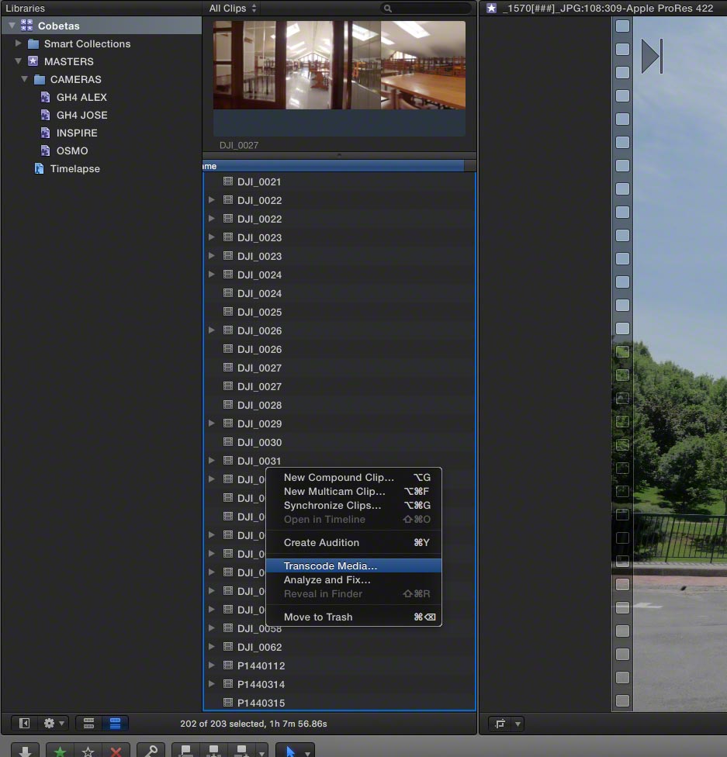Click the append clip to storyline icon

click(241, 751)
